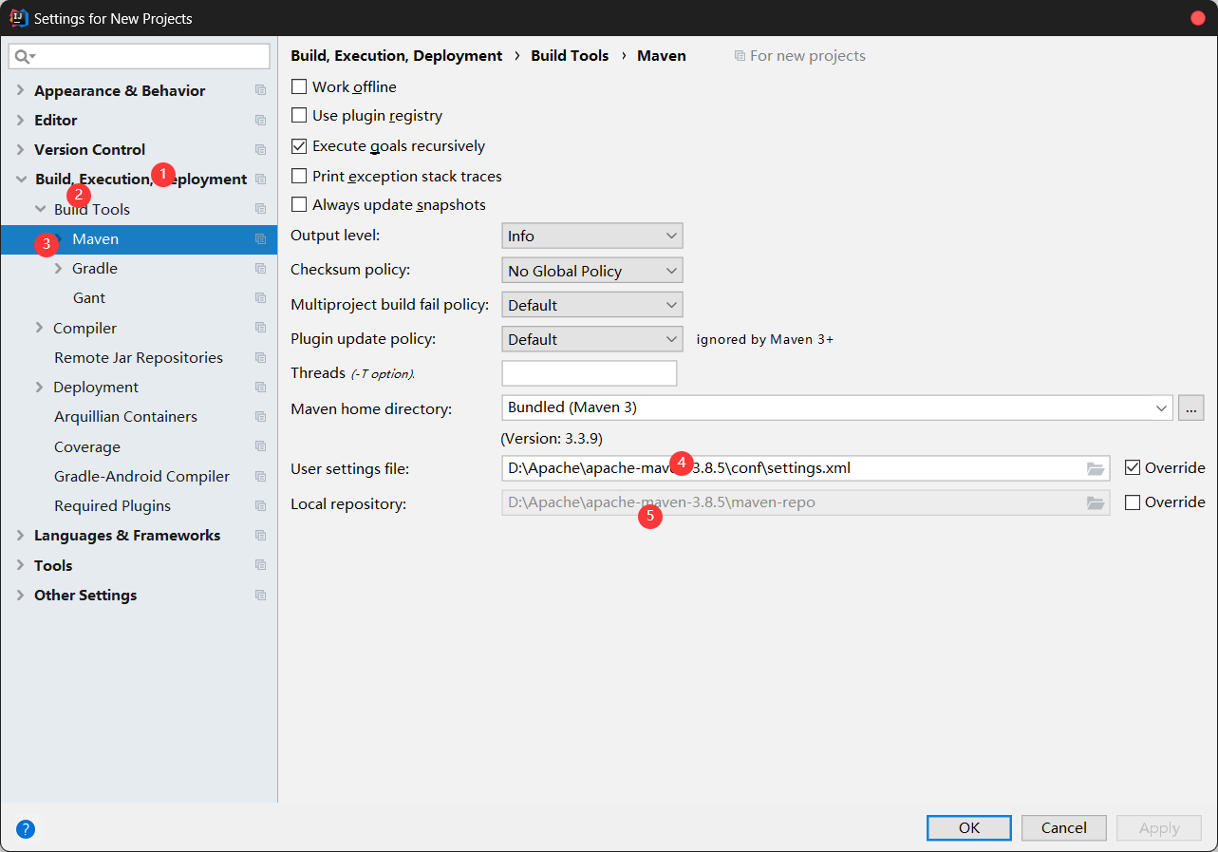Open the Maven home directory combo box
This screenshot has height=852, width=1218.
837,407
